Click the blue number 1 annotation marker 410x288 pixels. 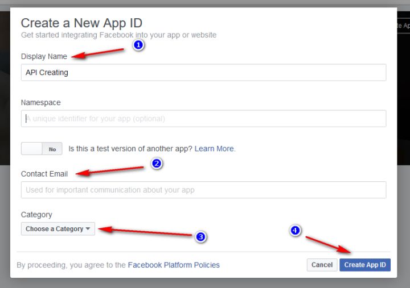[137, 45]
